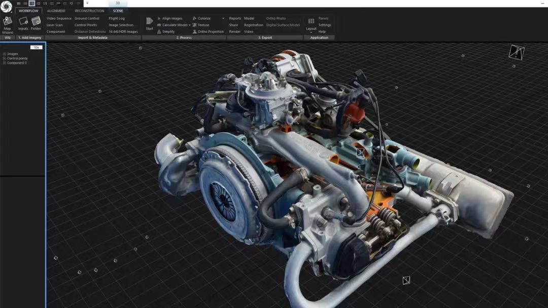This screenshot has height=308, width=548.
Task: Click the Layout icon in Application group
Action: 311,23
